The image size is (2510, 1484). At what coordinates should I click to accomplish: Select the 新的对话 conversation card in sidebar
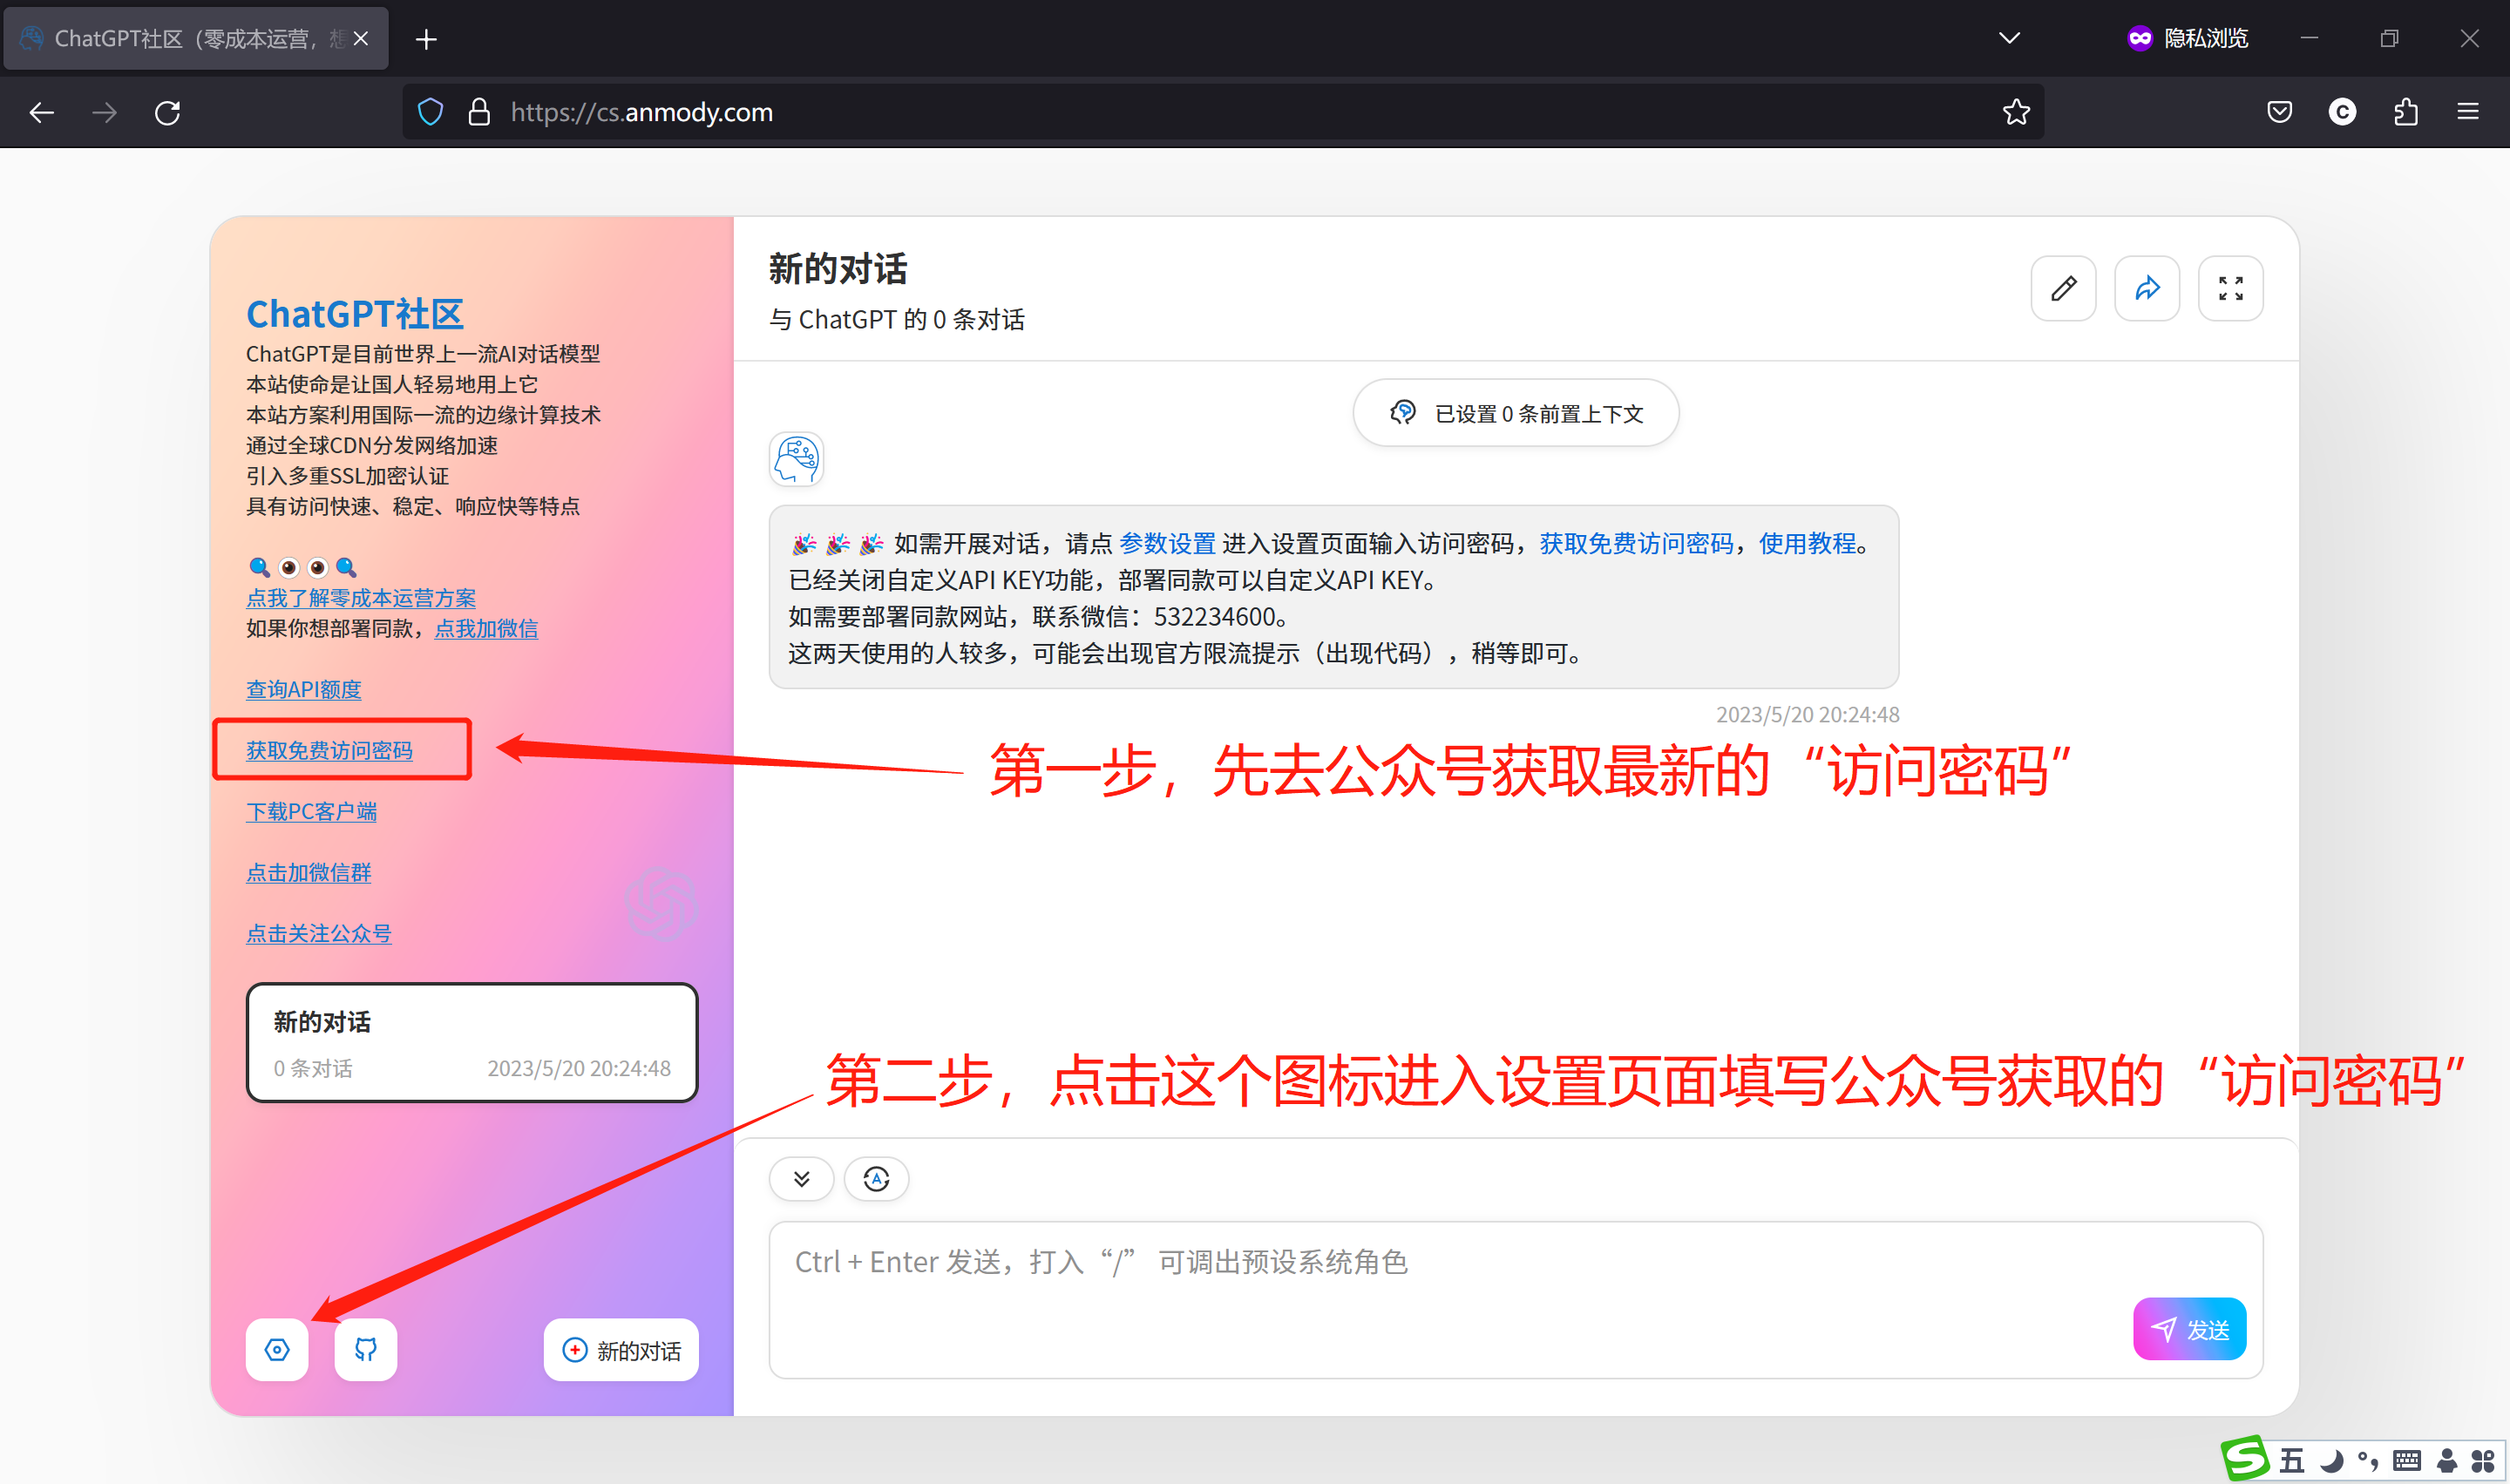472,1042
